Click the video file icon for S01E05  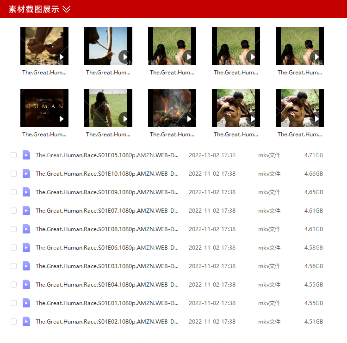[x=26, y=155]
